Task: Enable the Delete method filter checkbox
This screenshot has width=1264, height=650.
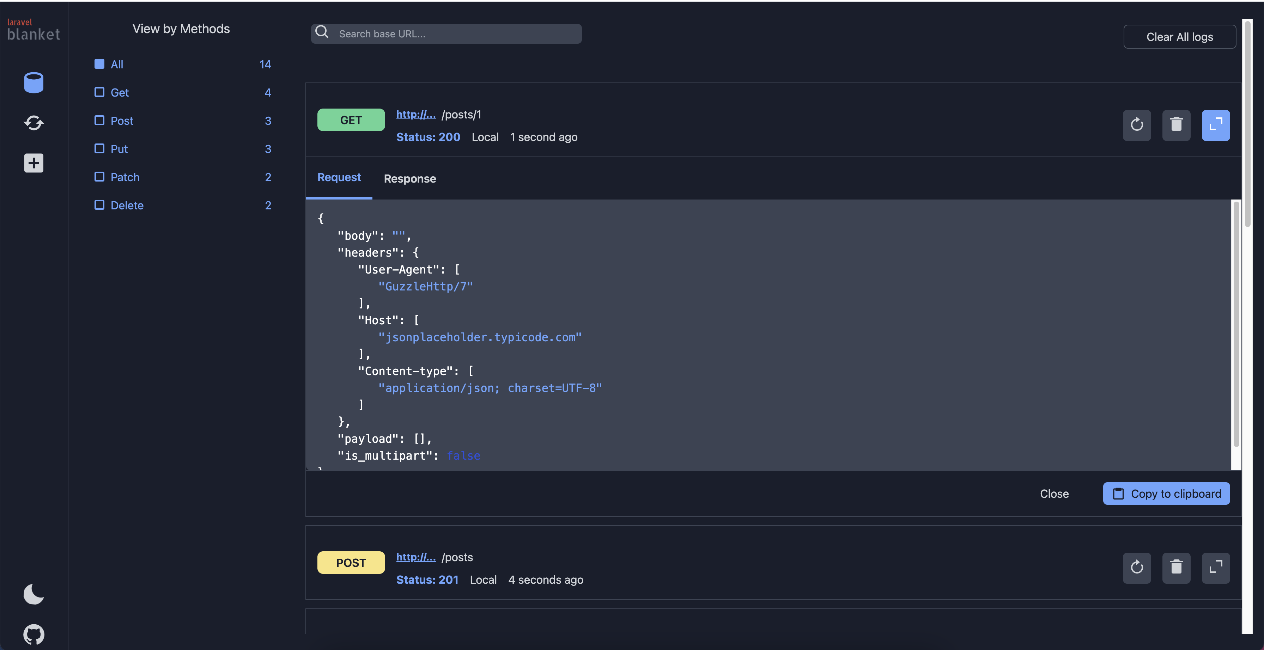Action: coord(99,205)
